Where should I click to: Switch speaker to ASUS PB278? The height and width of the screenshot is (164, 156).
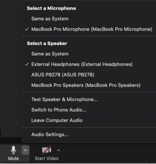coord(63,75)
